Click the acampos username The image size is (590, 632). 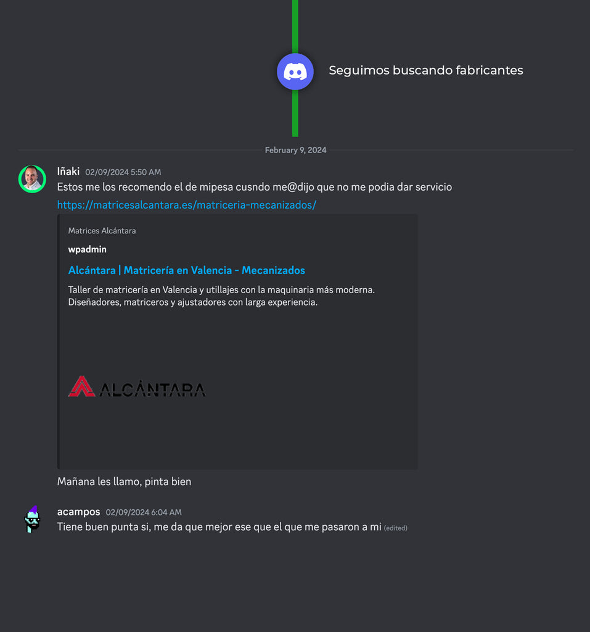pyautogui.click(x=78, y=512)
